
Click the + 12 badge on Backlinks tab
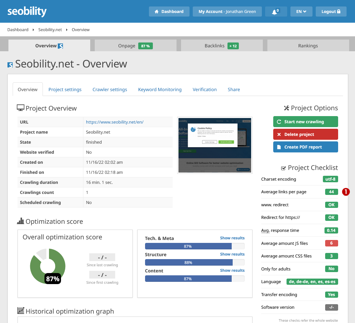(x=233, y=46)
